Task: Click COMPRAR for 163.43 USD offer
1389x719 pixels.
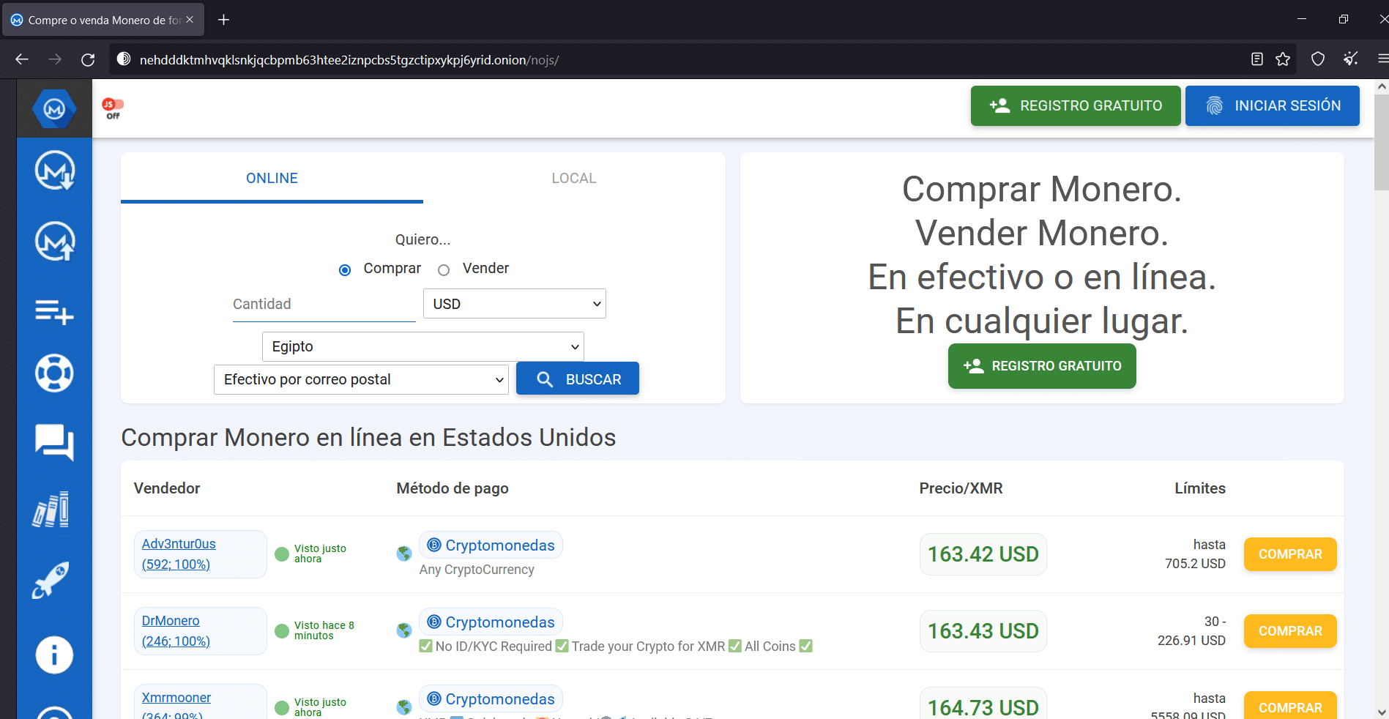Action: pos(1290,631)
